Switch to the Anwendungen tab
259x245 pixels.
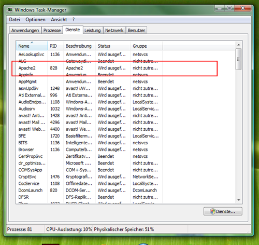(25, 30)
